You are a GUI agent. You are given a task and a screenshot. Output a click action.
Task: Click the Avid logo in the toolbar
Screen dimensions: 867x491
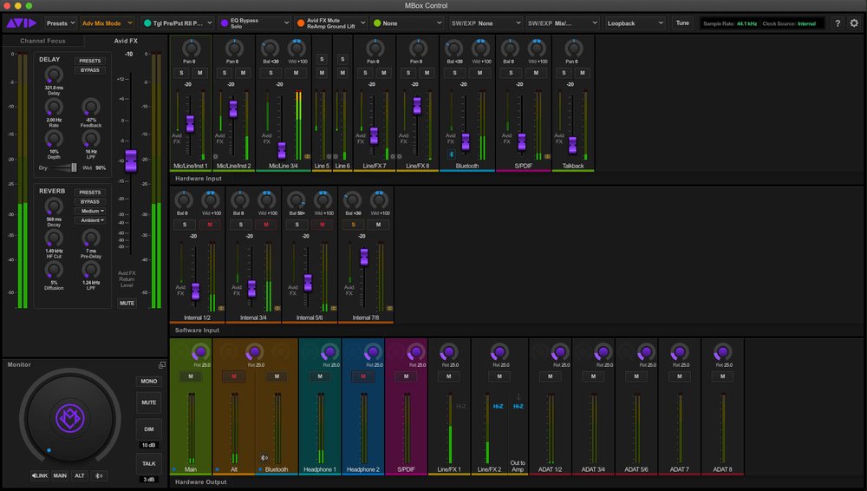pos(21,23)
